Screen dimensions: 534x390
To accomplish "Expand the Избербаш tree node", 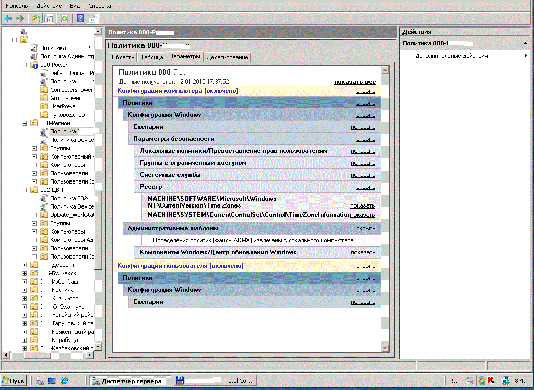I will pyautogui.click(x=24, y=282).
